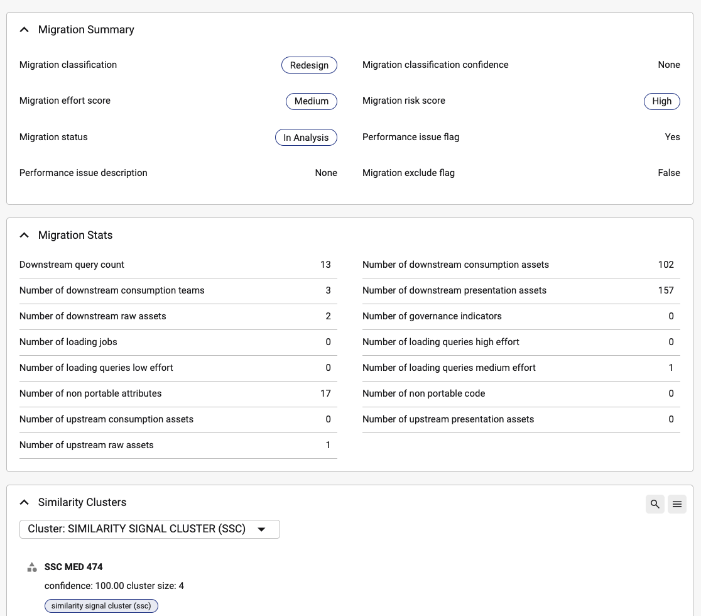Click the Redesign classification badge
This screenshot has height=616, width=701.
[x=309, y=65]
